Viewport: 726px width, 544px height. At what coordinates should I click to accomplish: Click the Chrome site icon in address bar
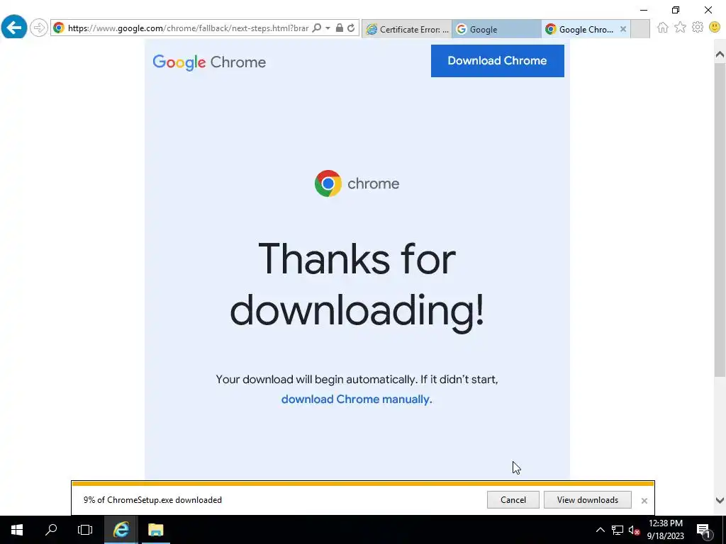(59, 28)
